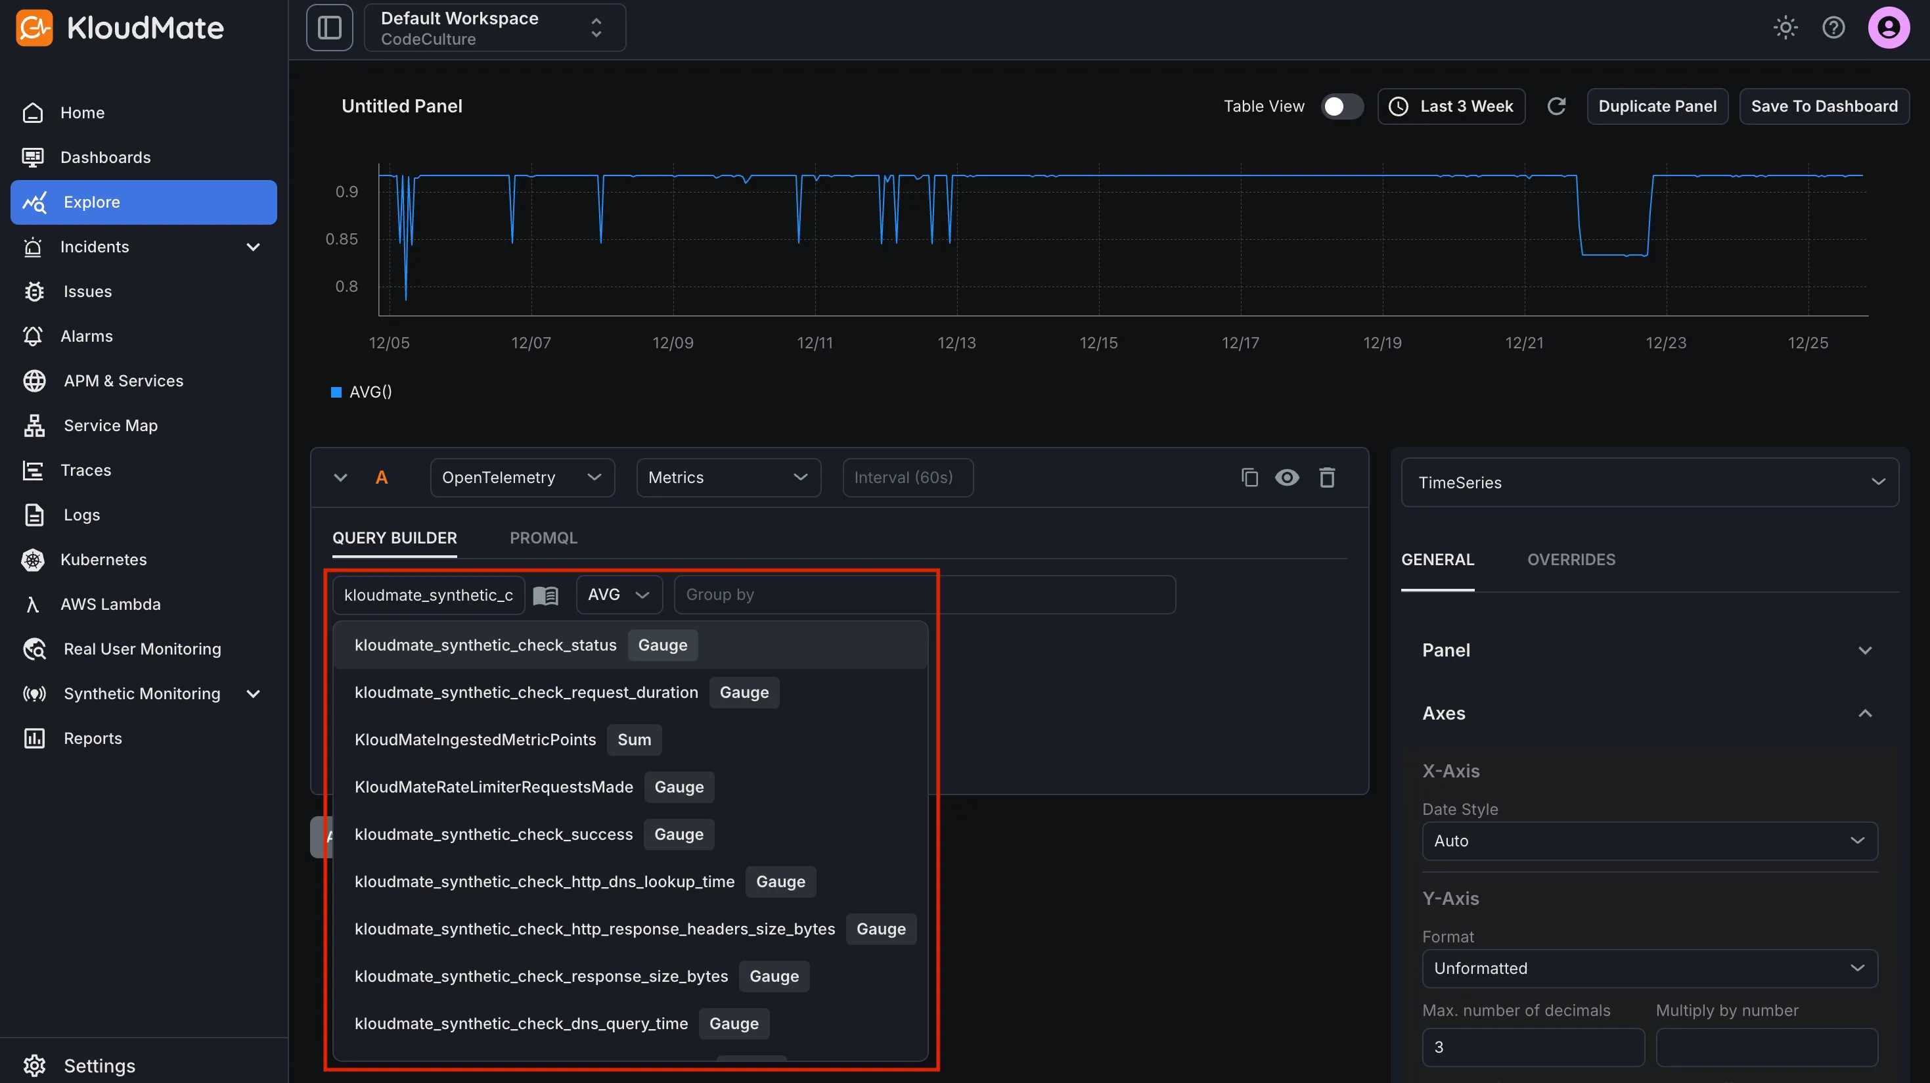Image resolution: width=1930 pixels, height=1083 pixels.
Task: Click the copy query icon for query A
Action: pyautogui.click(x=1249, y=477)
